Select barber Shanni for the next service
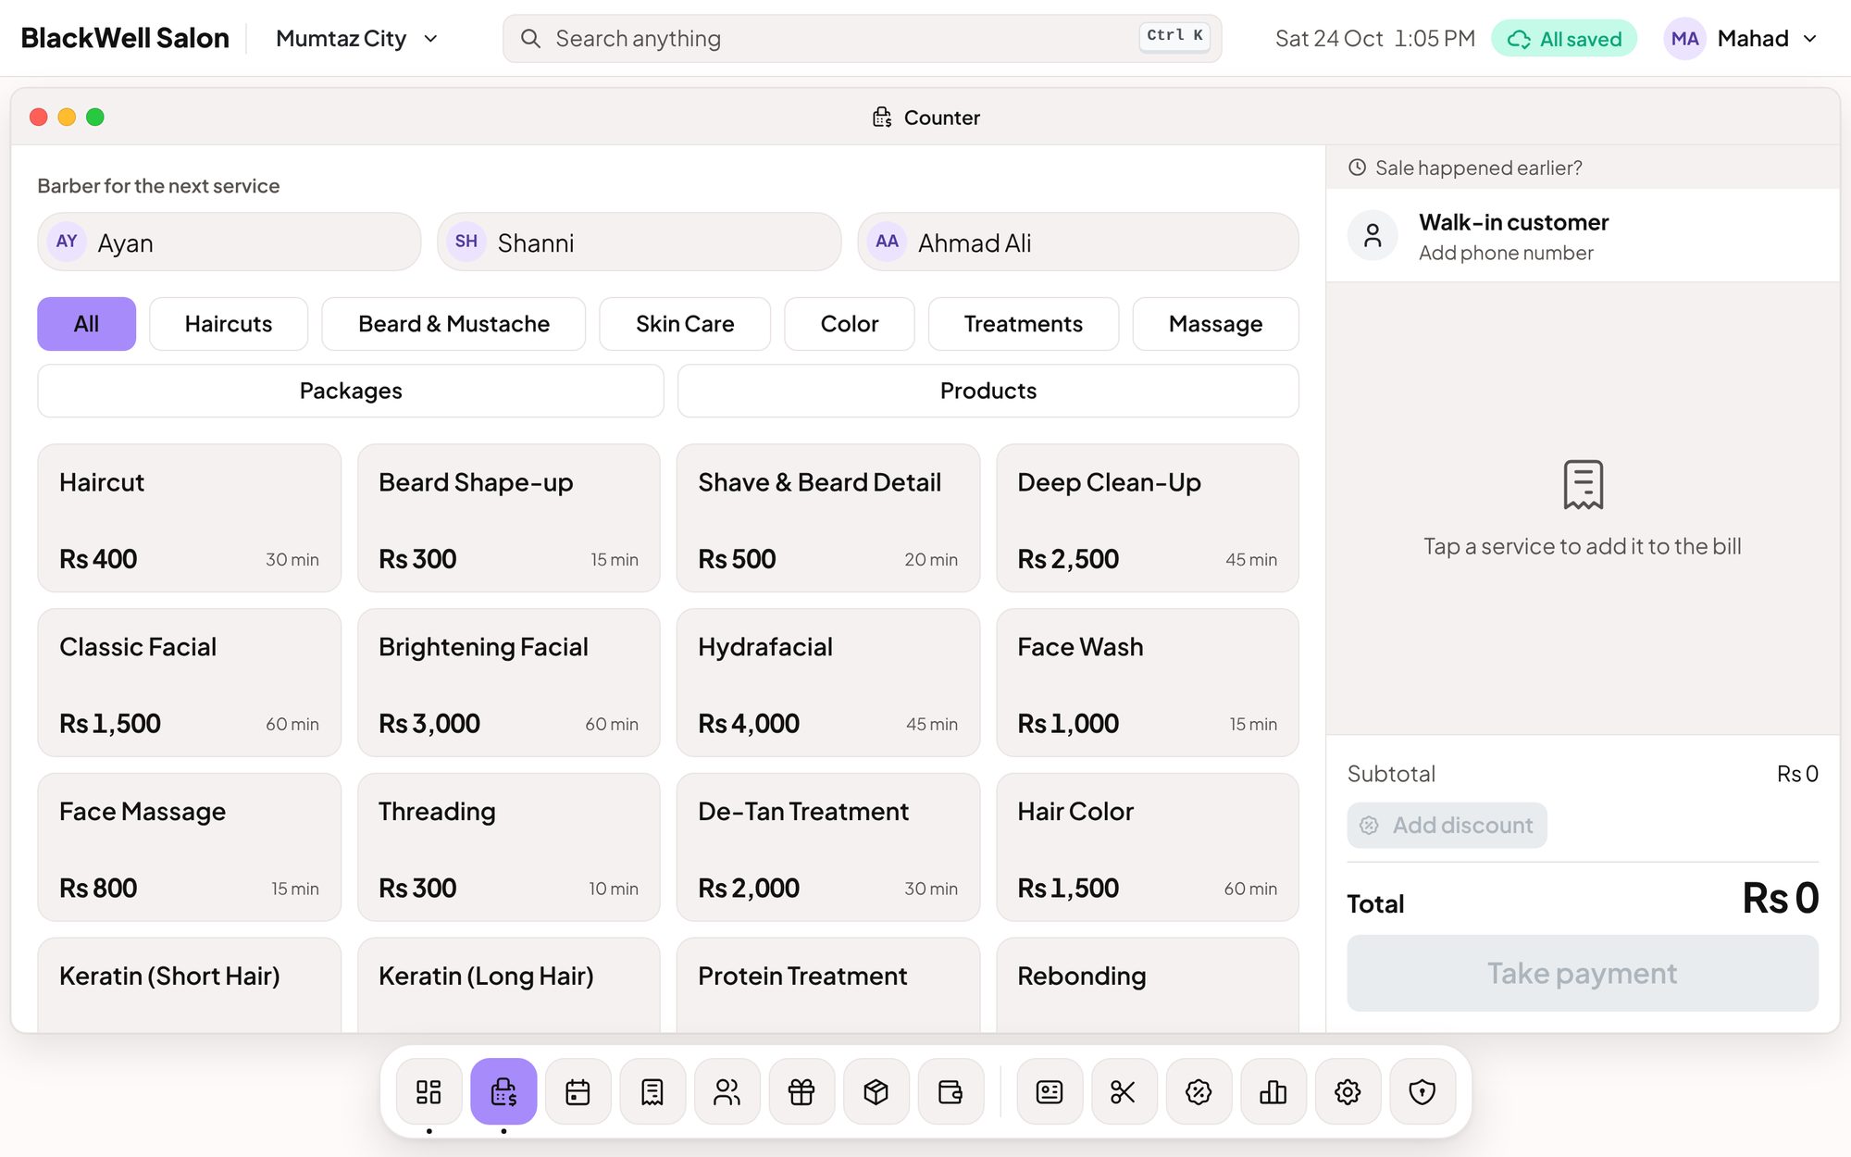1851x1157 pixels. (639, 242)
